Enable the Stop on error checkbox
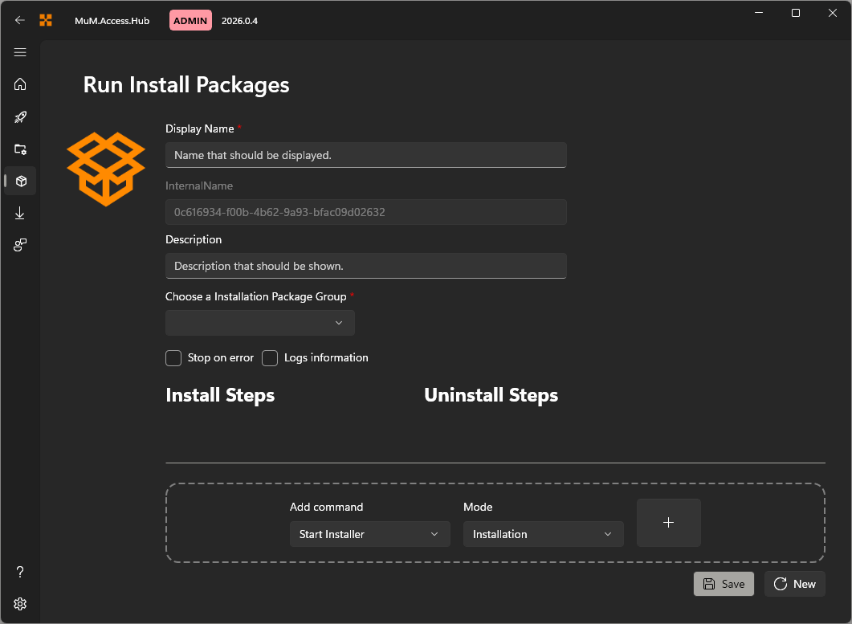 [x=173, y=358]
